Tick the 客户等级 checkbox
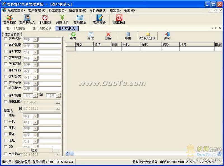The height and width of the screenshot is (166, 224). point(6,58)
